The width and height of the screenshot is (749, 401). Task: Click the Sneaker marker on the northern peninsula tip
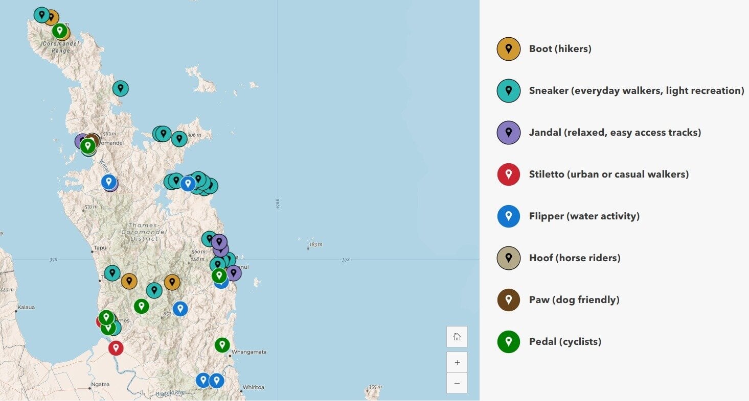tap(41, 14)
